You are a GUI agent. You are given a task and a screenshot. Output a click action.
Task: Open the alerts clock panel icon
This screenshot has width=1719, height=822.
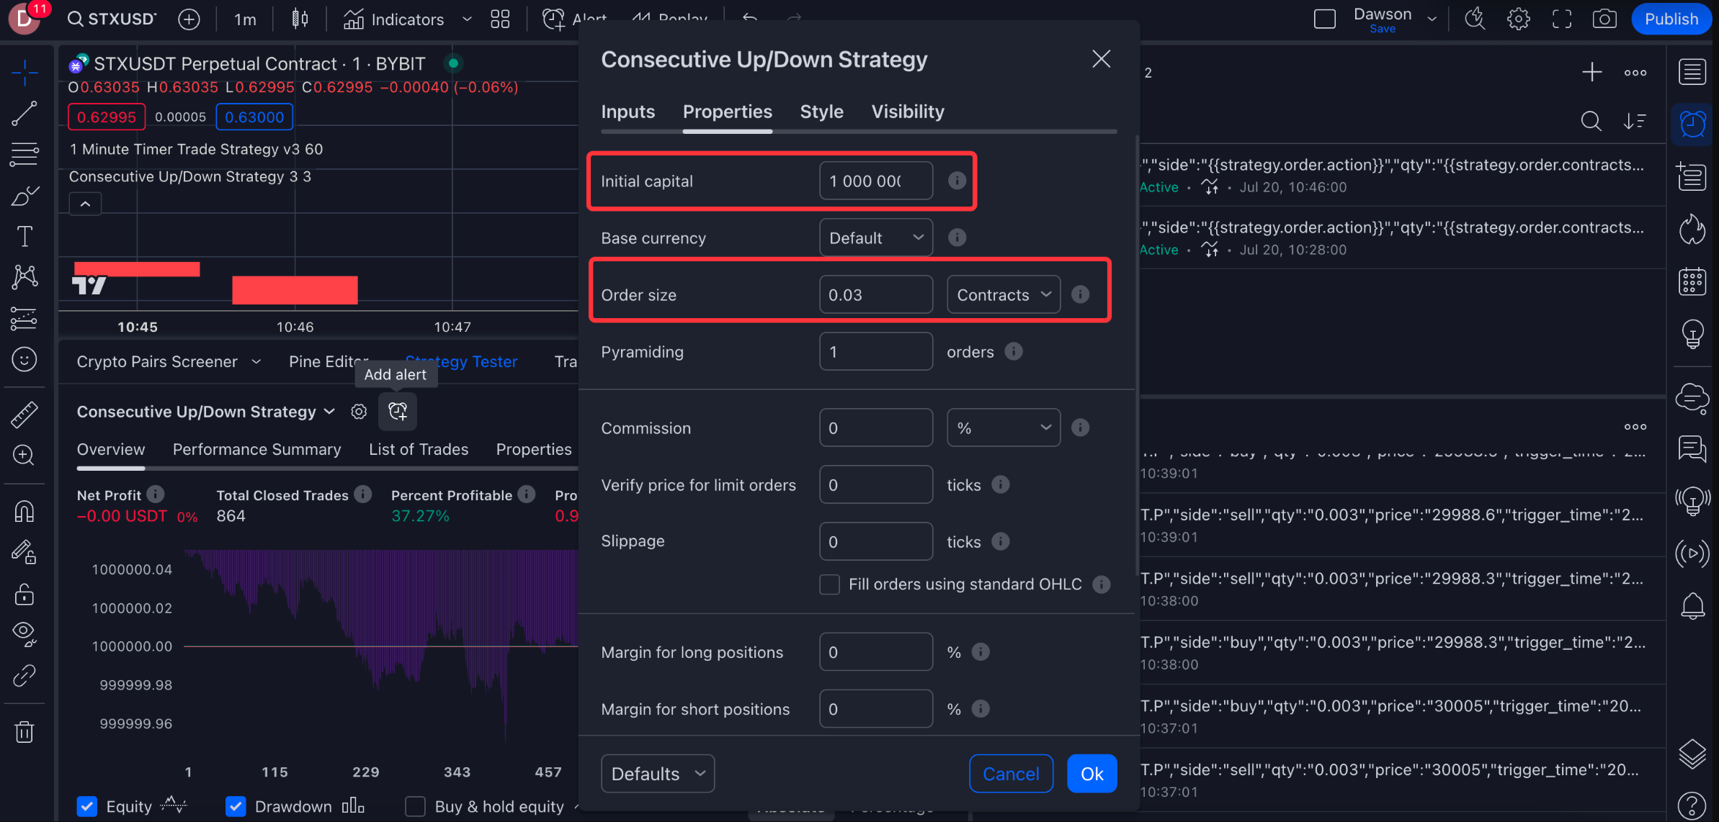1692,124
